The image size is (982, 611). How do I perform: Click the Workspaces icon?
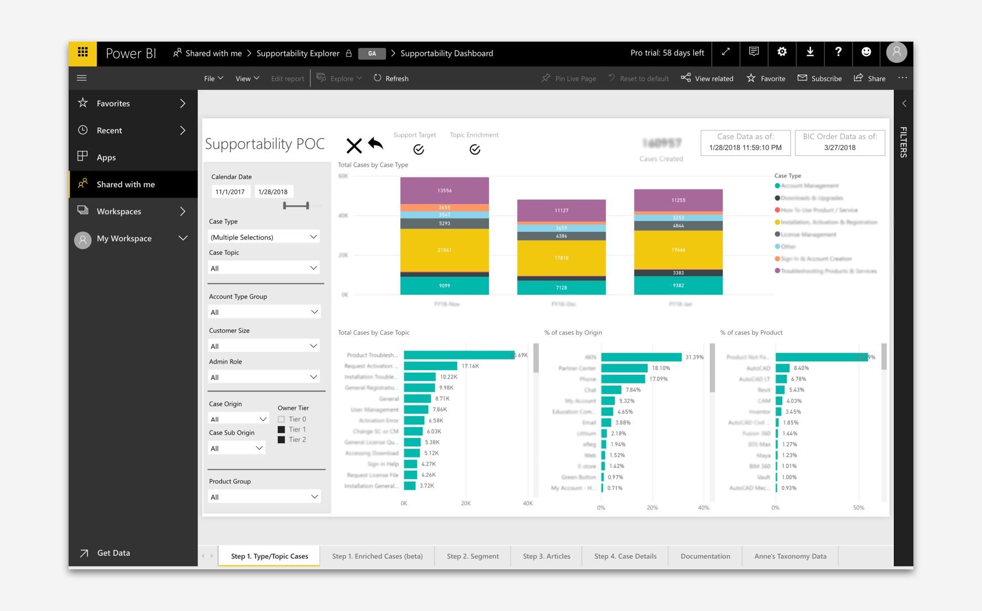[x=83, y=210]
